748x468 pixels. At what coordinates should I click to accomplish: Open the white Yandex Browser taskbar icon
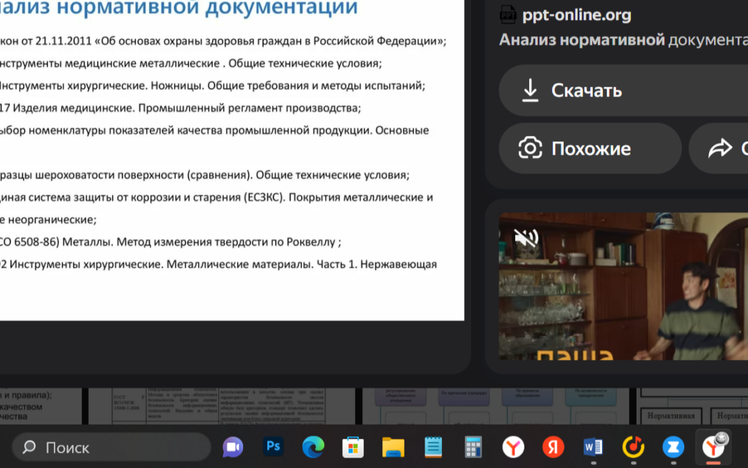(513, 447)
